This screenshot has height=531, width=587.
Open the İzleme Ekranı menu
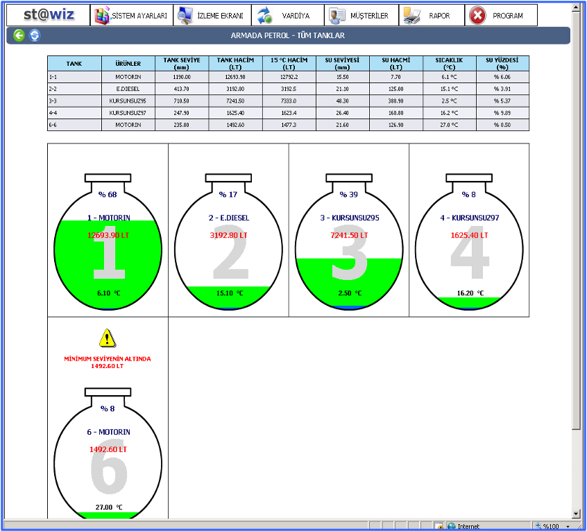212,15
